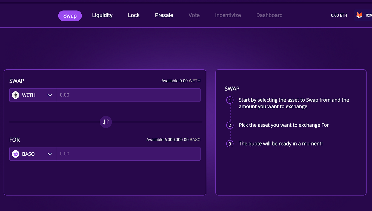Reverse swap direction using the circular toggle
Viewport: 372px width, 211px height.
tap(106, 122)
